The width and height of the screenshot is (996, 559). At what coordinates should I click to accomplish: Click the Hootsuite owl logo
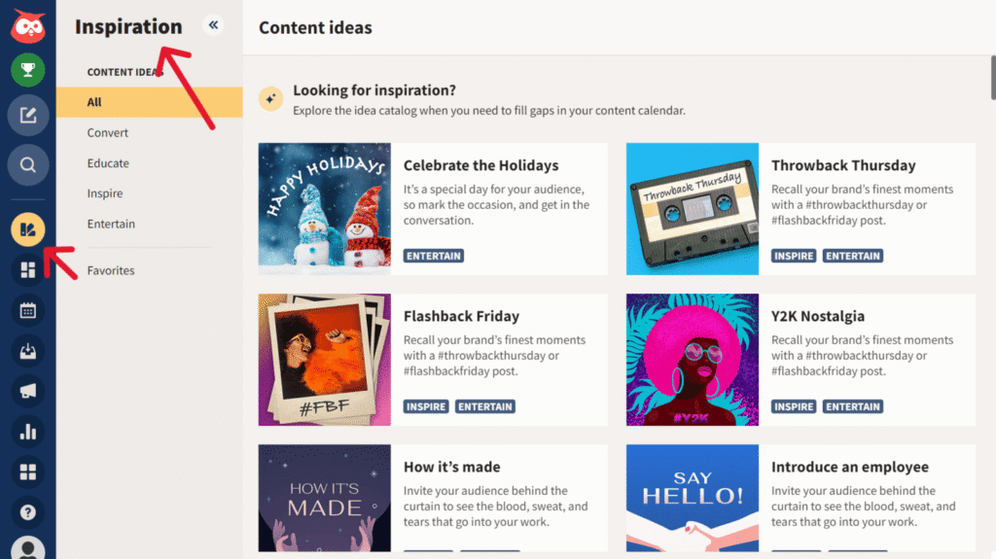point(27,26)
